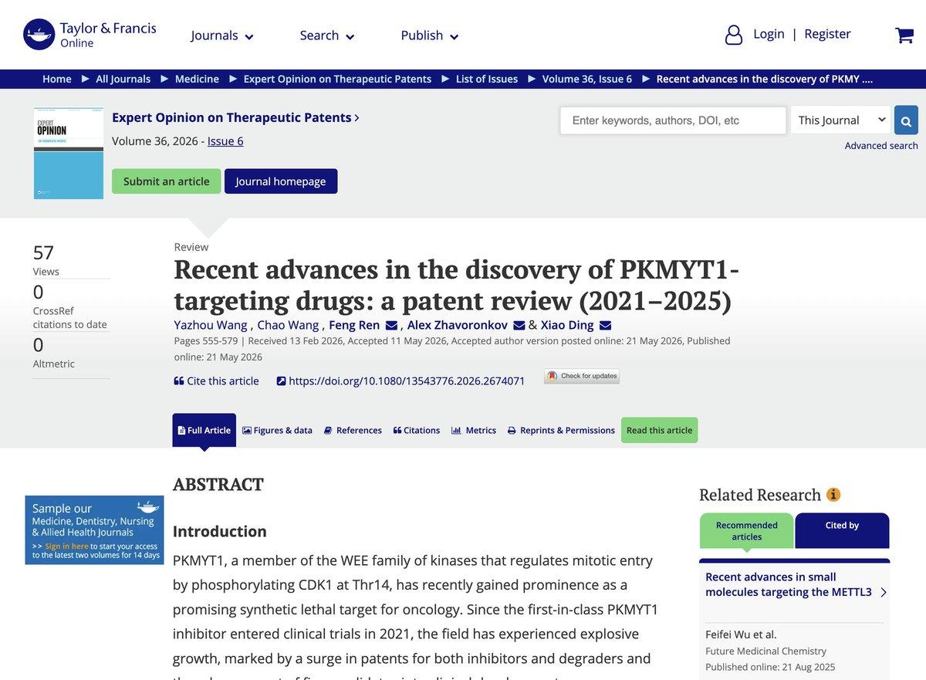Image resolution: width=926 pixels, height=680 pixels.
Task: Switch to the Full Article tab
Action: 204,430
